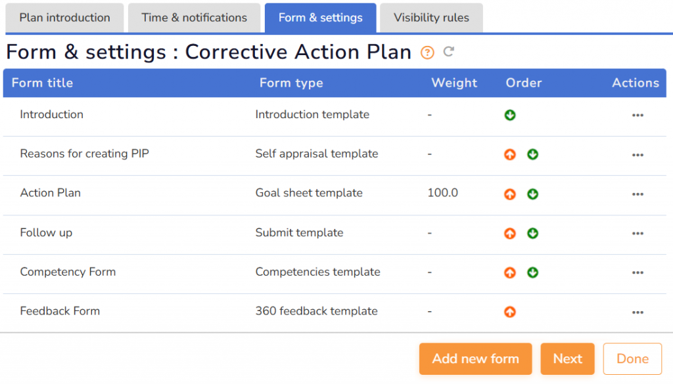Click the help question mark icon
The image size is (673, 384).
click(x=427, y=53)
